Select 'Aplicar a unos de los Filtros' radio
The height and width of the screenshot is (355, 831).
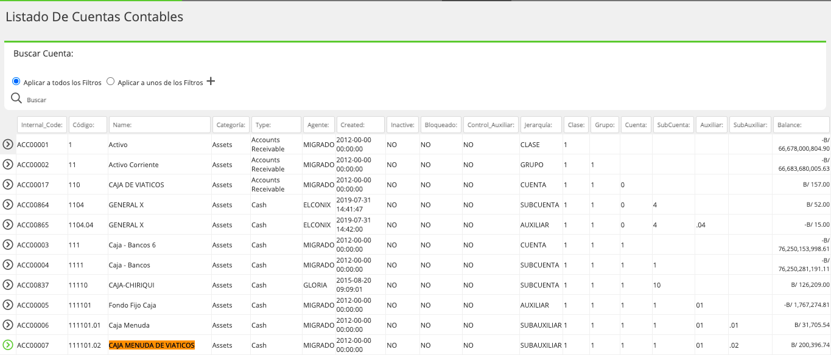coord(111,81)
